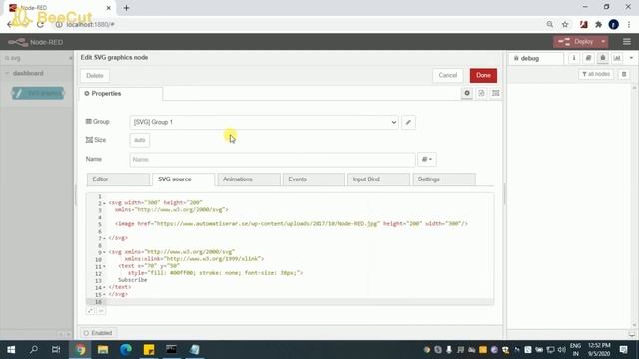Select the debug bug tab icon in sidebar

tap(603, 58)
